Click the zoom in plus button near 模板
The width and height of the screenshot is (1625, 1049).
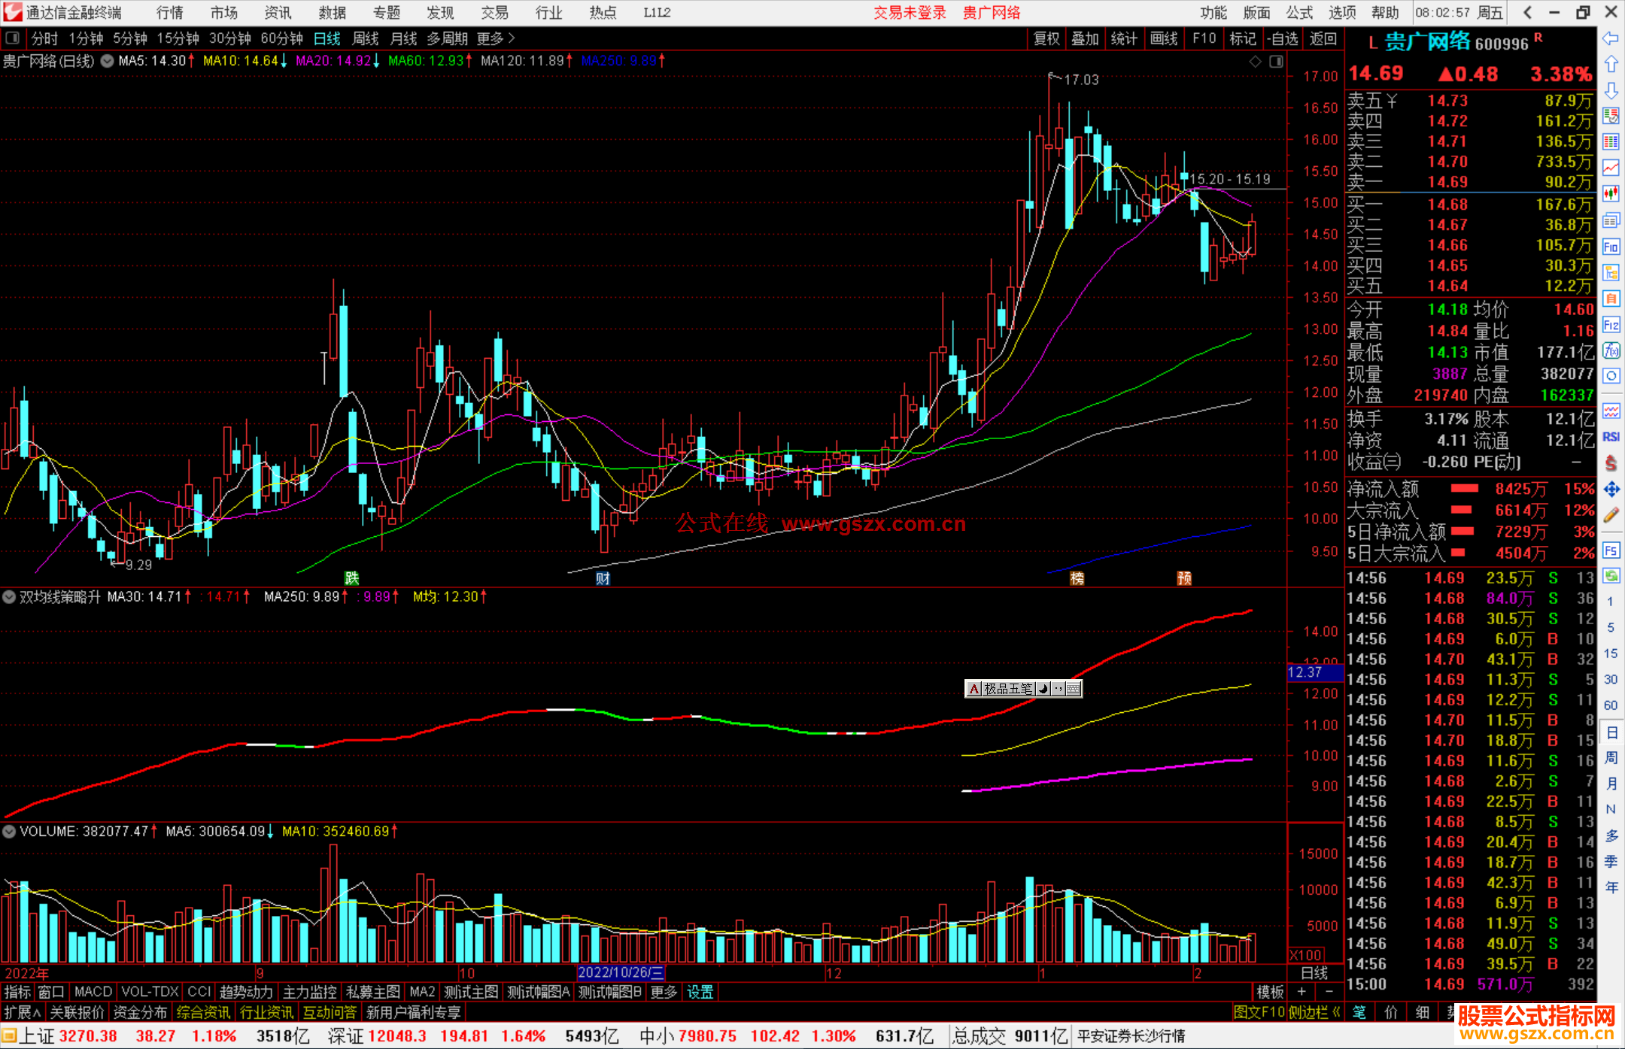point(1302,992)
